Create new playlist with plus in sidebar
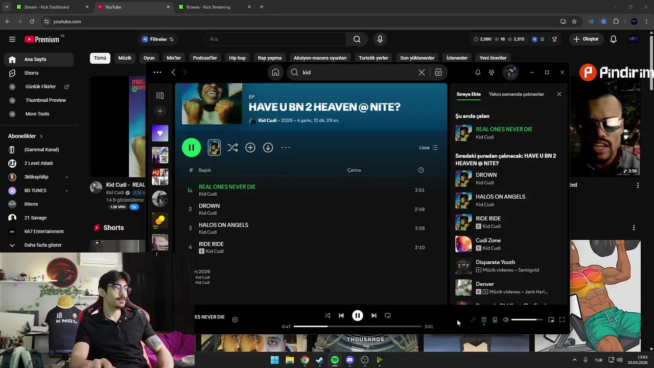This screenshot has width=654, height=368. [160, 111]
